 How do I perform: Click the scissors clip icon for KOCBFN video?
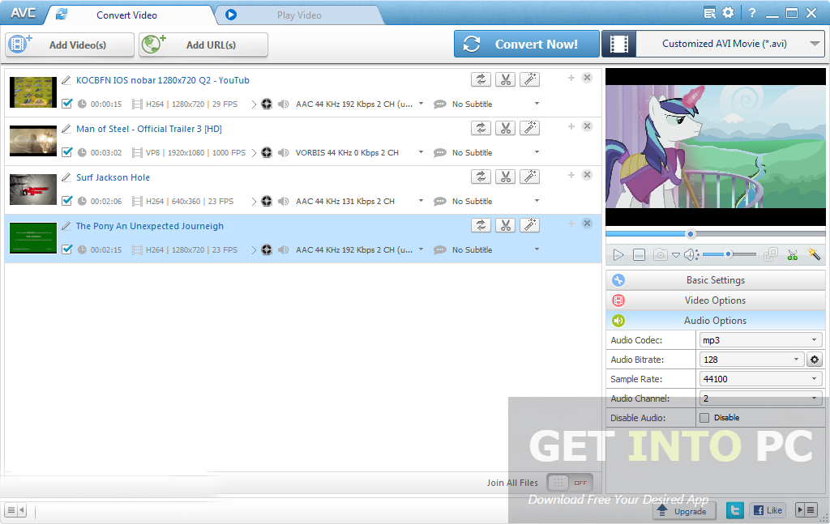click(x=505, y=80)
